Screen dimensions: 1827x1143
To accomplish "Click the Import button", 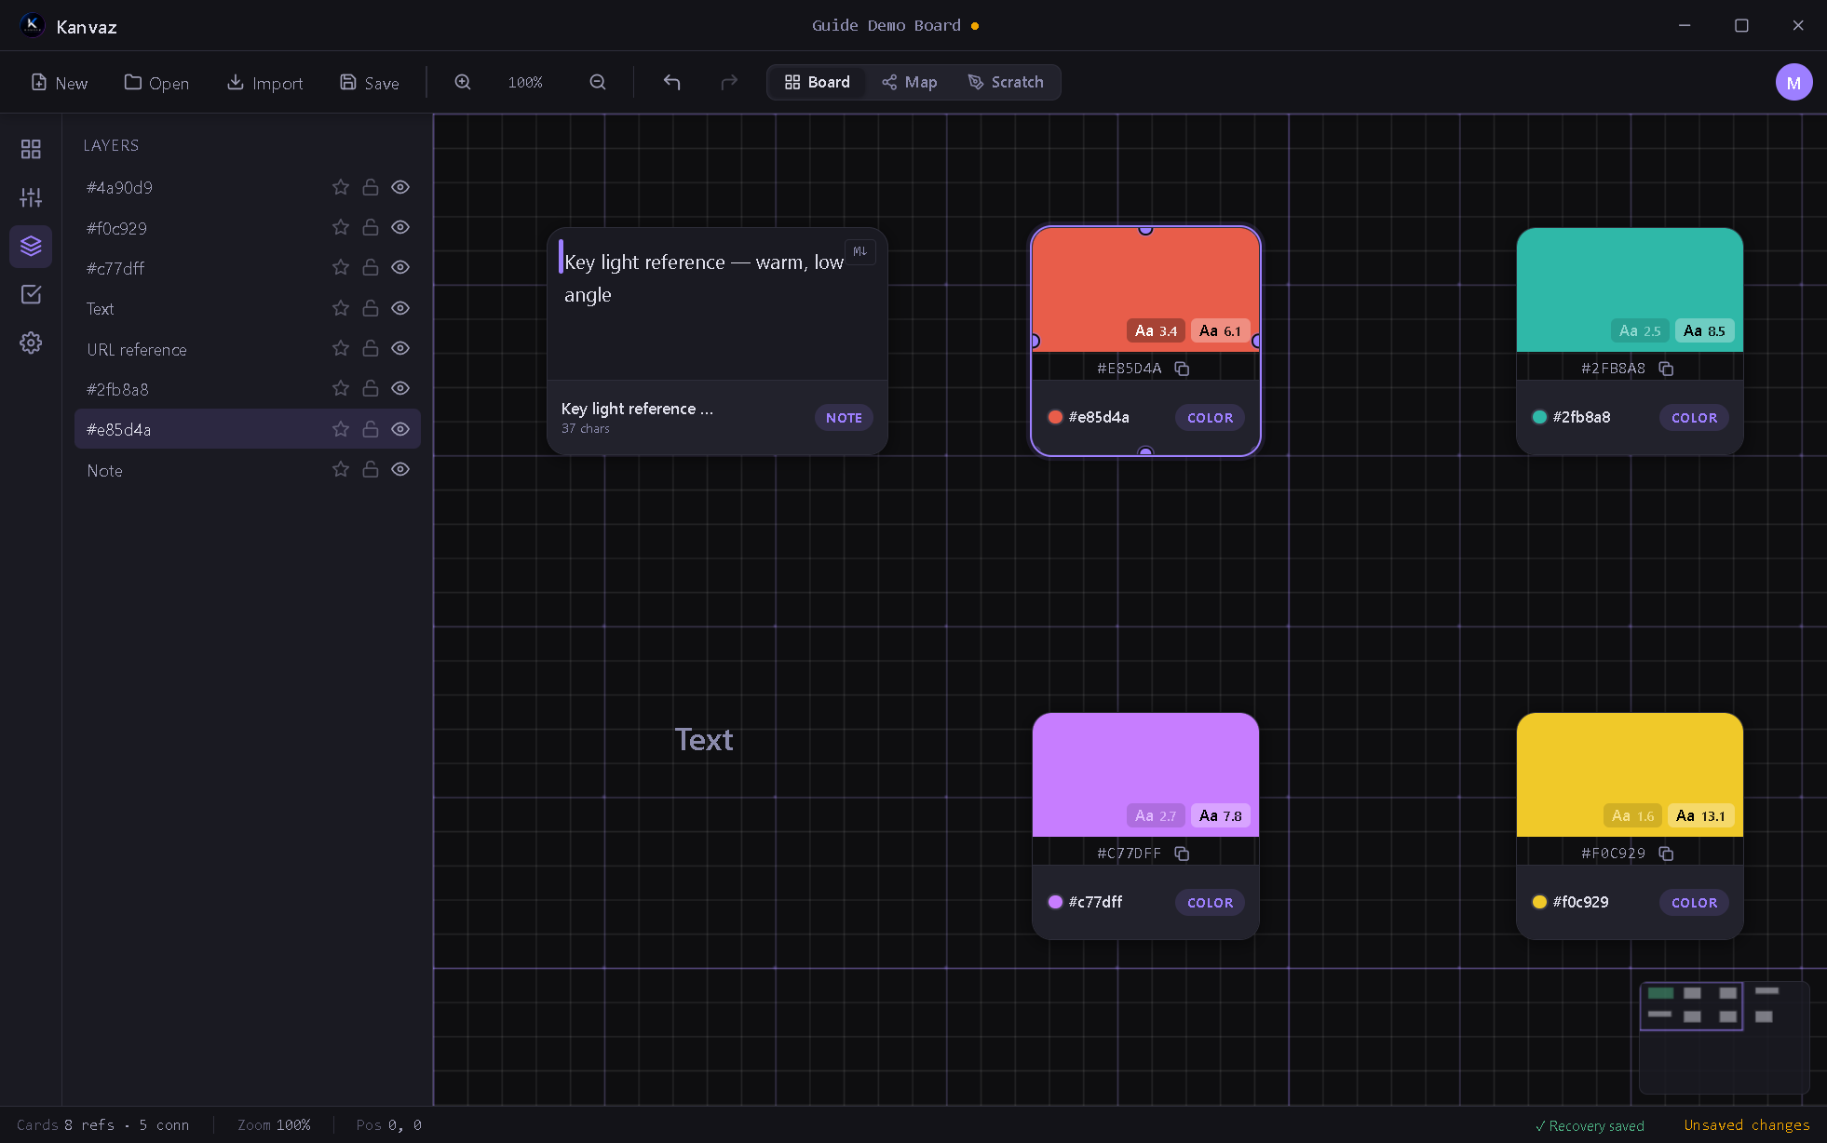I will point(265,83).
